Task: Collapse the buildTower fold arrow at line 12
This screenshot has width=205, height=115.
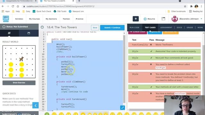Action: (45, 59)
